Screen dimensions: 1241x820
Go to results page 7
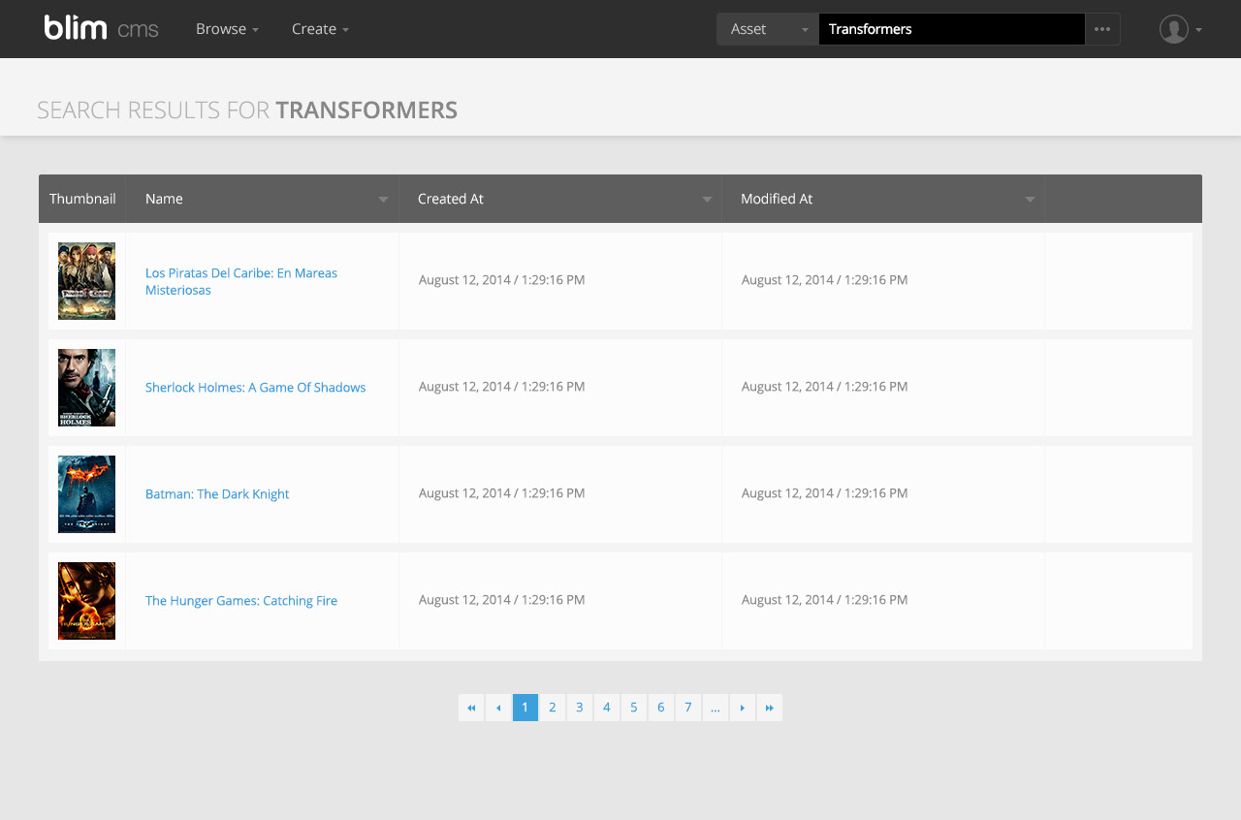[688, 708]
